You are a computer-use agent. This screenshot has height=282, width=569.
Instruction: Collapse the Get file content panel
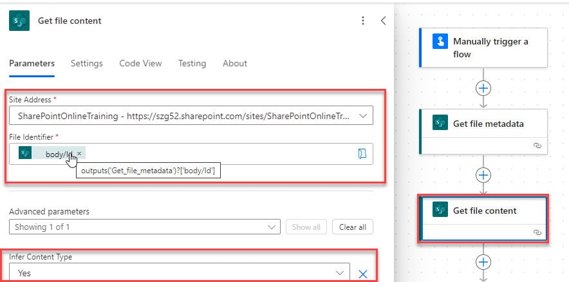383,21
